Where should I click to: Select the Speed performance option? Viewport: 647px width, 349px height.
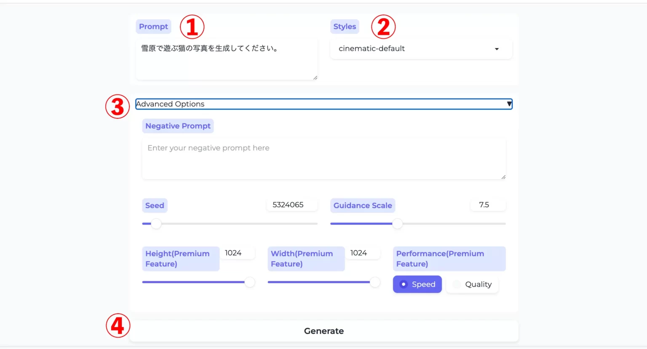(417, 285)
